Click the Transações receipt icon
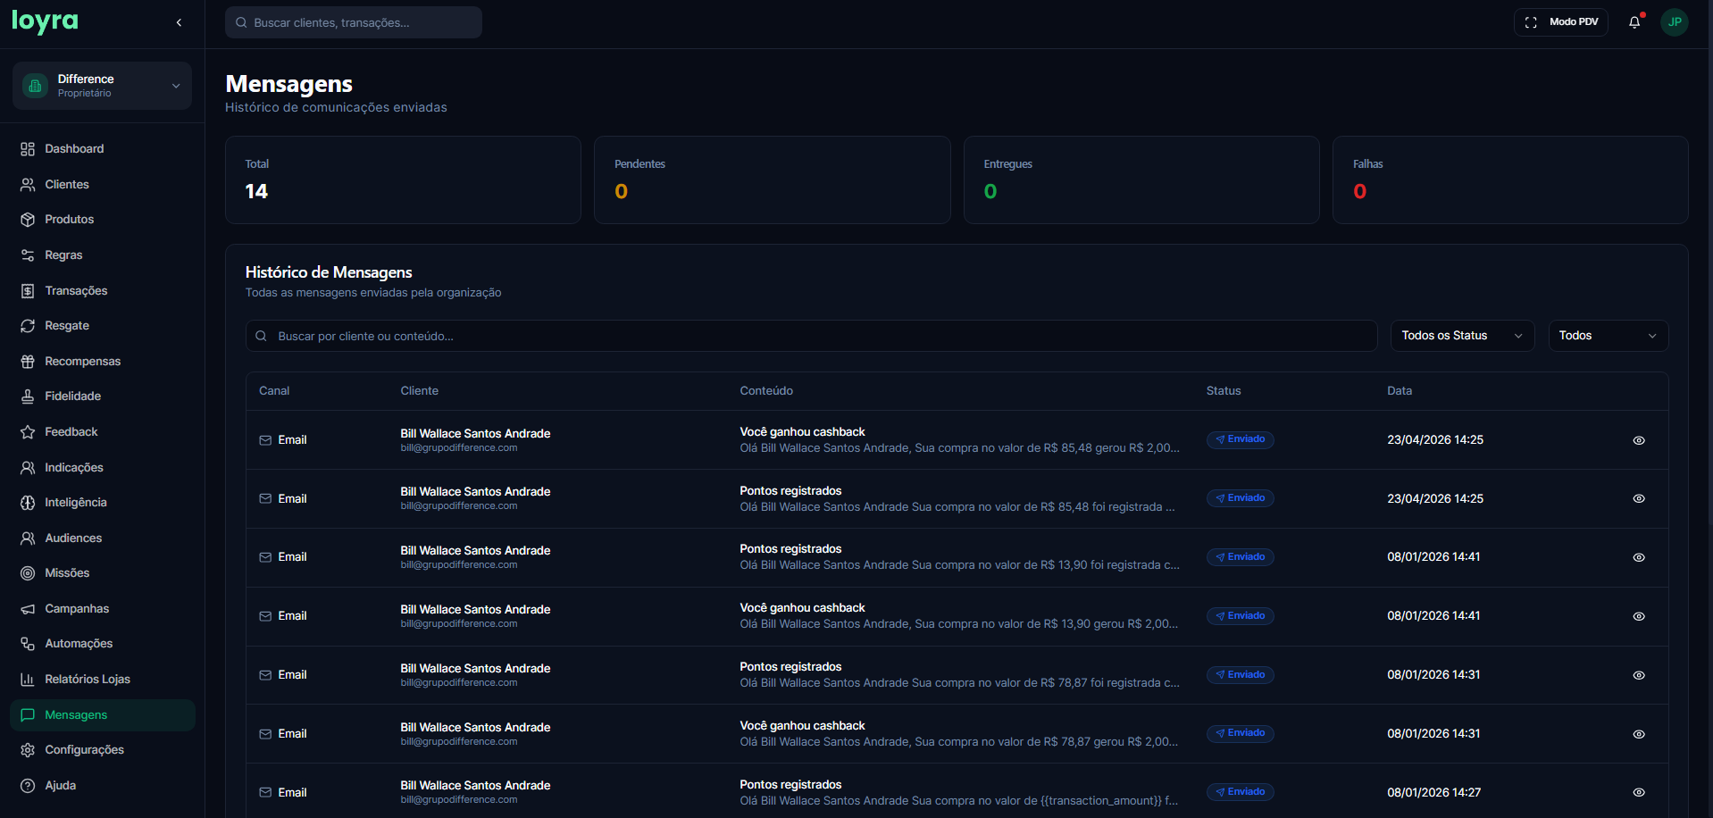This screenshot has height=818, width=1713. pyautogui.click(x=28, y=291)
